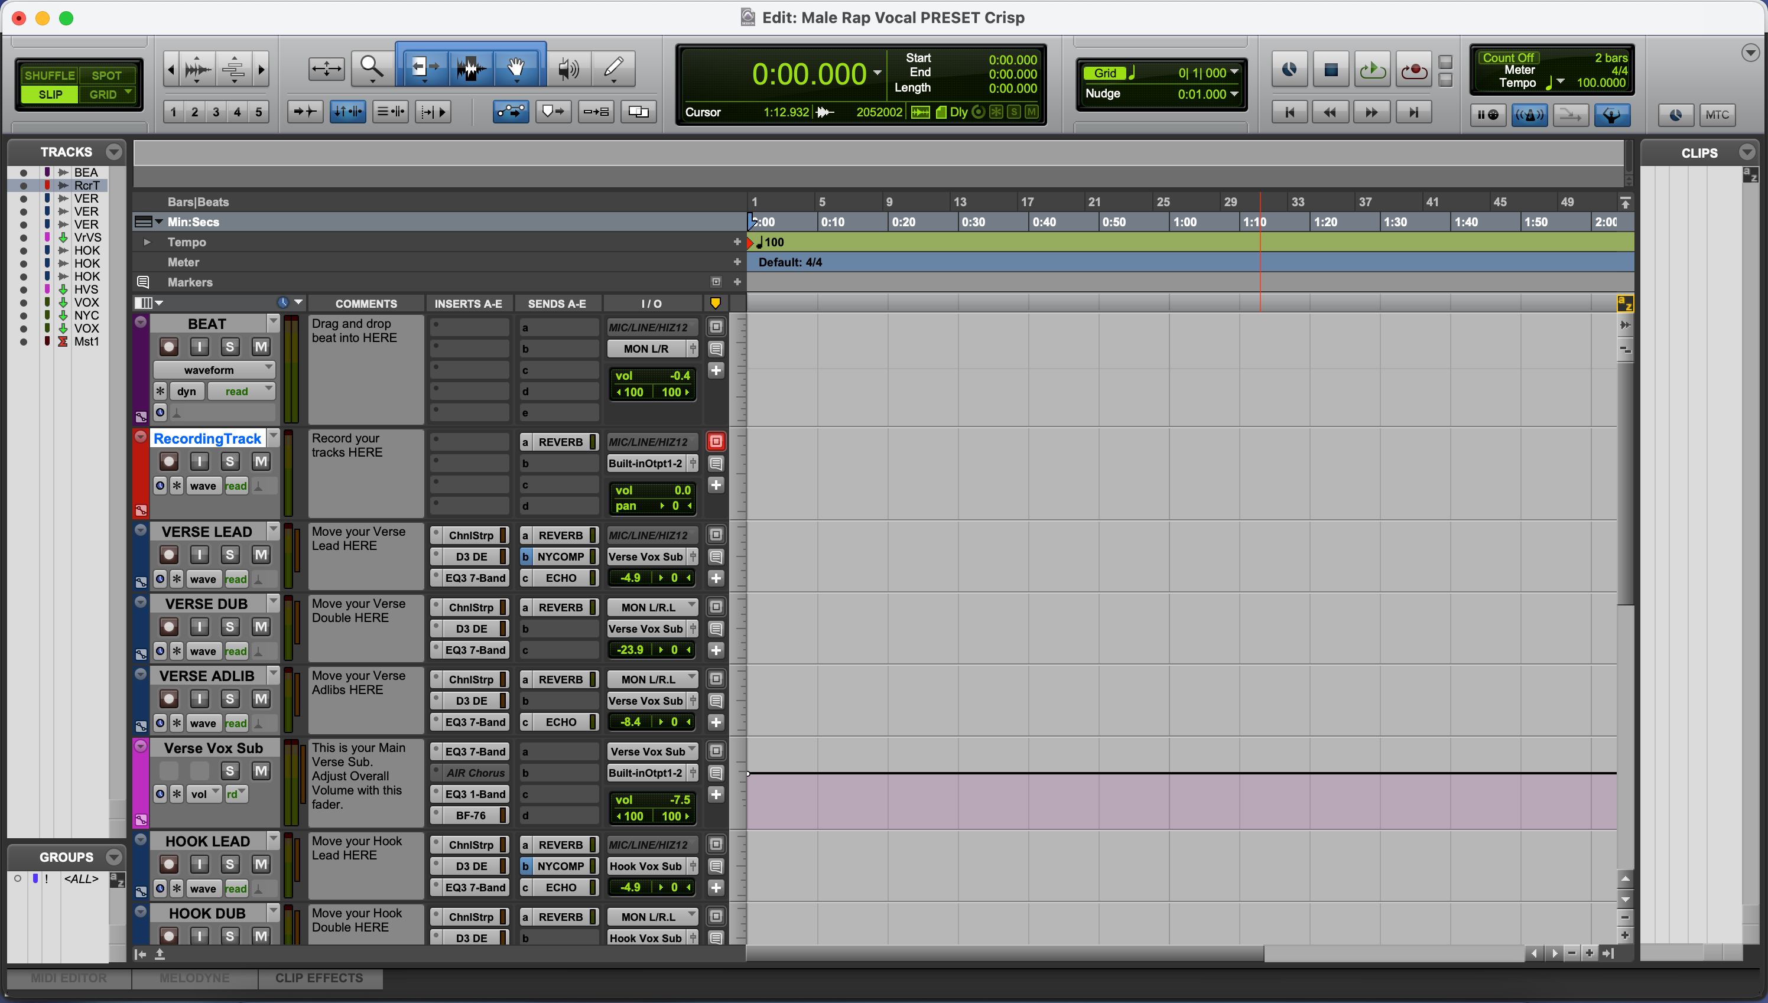Select the Zoomer magnifying glass tool
Screen dimensions: 1768x1003
pyautogui.click(x=372, y=68)
